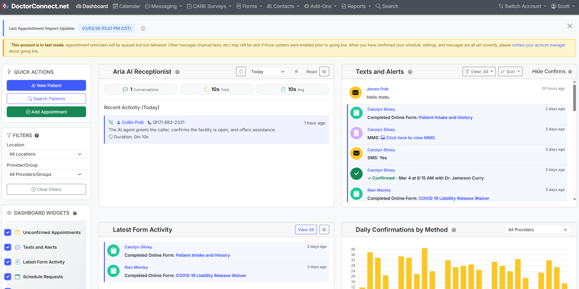Check the Hide Confirms checkbox
This screenshot has width=579, height=289.
click(x=527, y=72)
